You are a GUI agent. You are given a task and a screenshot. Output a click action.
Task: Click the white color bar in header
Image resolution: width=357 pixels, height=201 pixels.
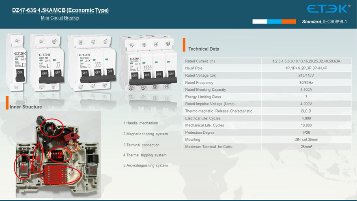[x=260, y=21]
